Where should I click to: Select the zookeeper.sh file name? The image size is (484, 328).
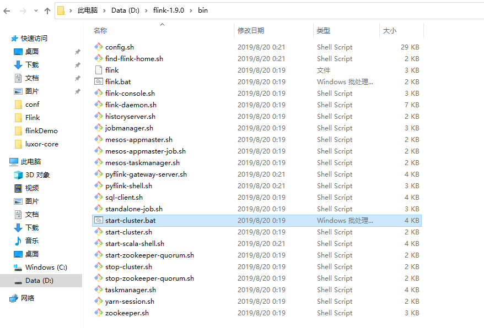(127, 313)
